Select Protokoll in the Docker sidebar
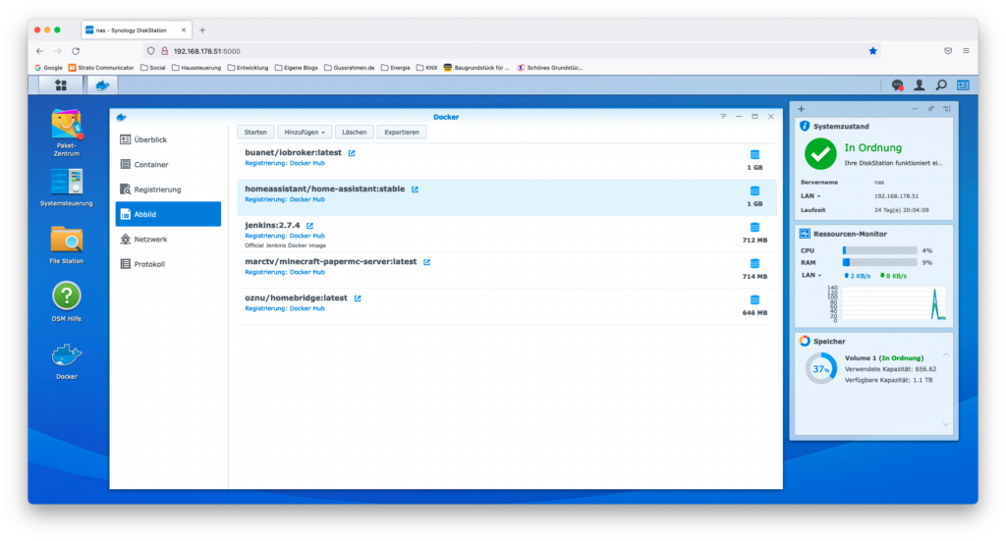This screenshot has width=1006, height=541. pyautogui.click(x=168, y=264)
